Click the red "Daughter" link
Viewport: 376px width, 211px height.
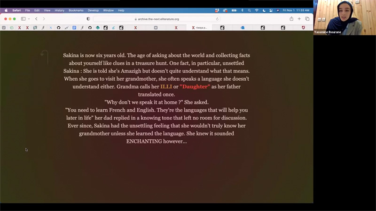(x=195, y=87)
